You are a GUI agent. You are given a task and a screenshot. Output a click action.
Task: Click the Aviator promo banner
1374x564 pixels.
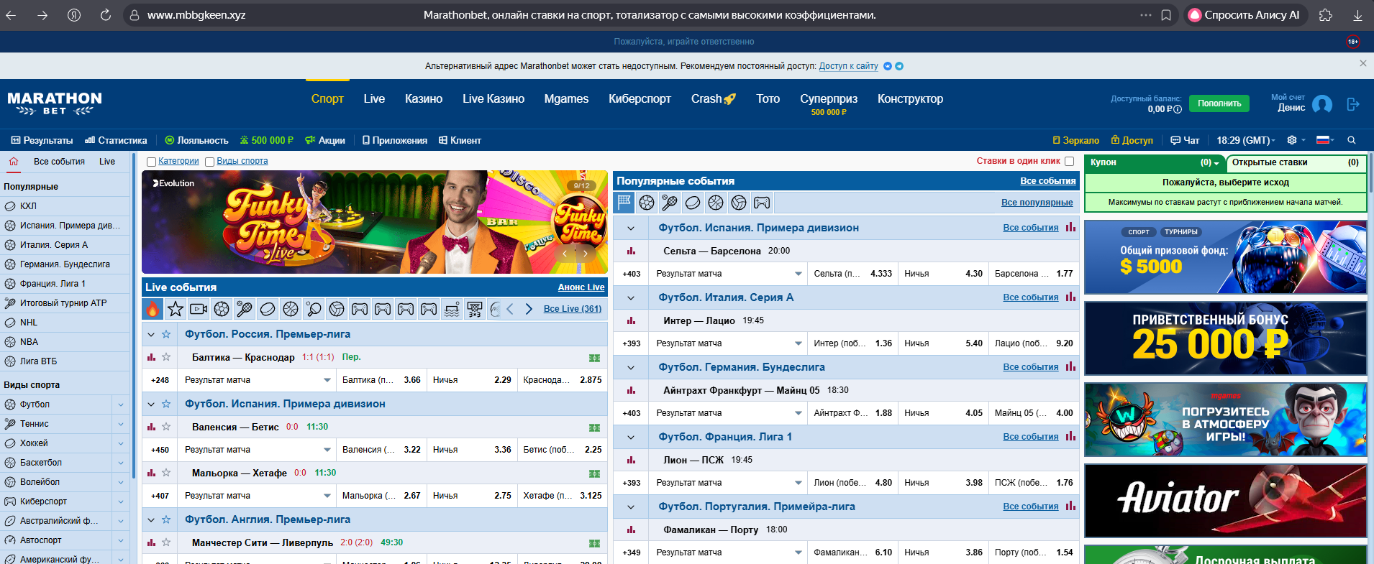pos(1225,500)
